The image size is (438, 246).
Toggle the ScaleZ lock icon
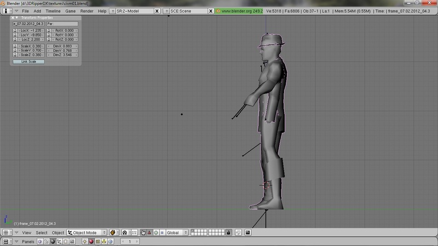tap(15, 55)
